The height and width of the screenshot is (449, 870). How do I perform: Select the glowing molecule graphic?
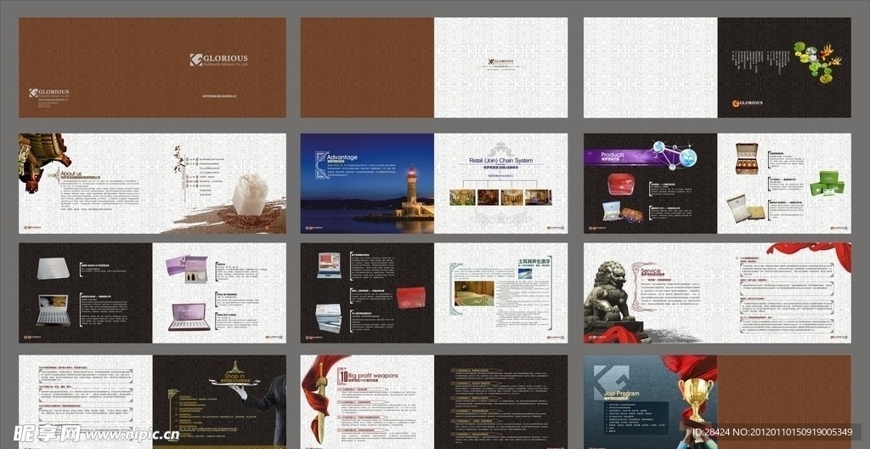pos(673,153)
